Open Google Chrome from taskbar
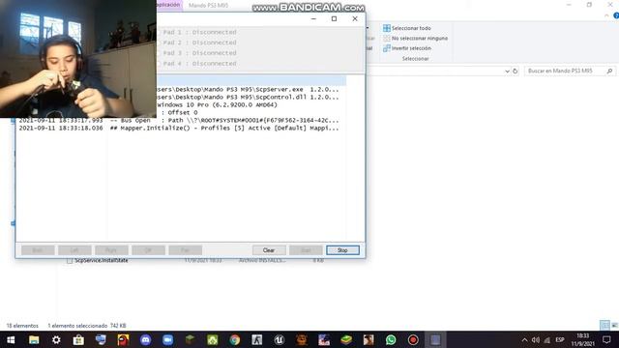Viewport: 619px width, 348px height. pyautogui.click(x=235, y=339)
